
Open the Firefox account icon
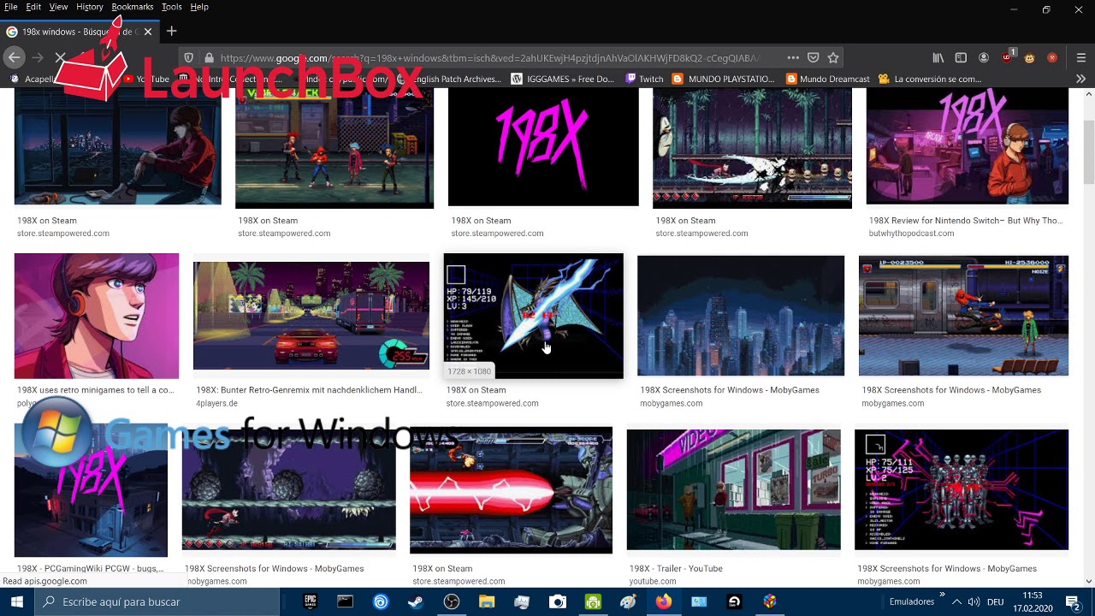984,58
